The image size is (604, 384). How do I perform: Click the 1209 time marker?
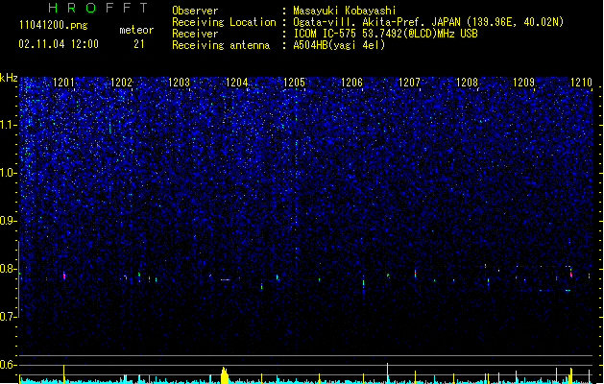[x=524, y=83]
